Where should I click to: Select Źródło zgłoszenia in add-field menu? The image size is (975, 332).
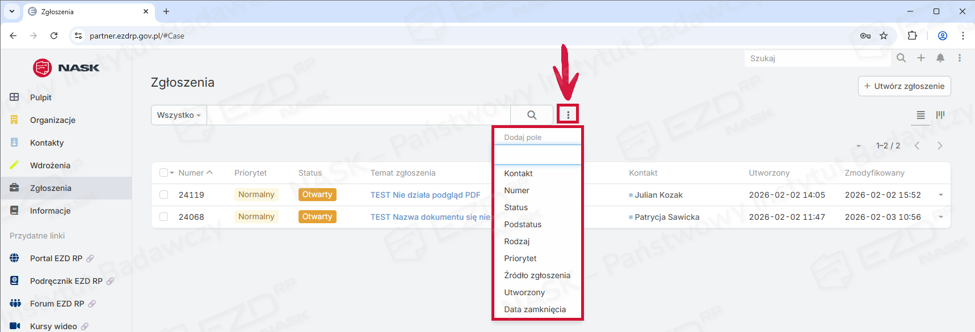coord(537,275)
